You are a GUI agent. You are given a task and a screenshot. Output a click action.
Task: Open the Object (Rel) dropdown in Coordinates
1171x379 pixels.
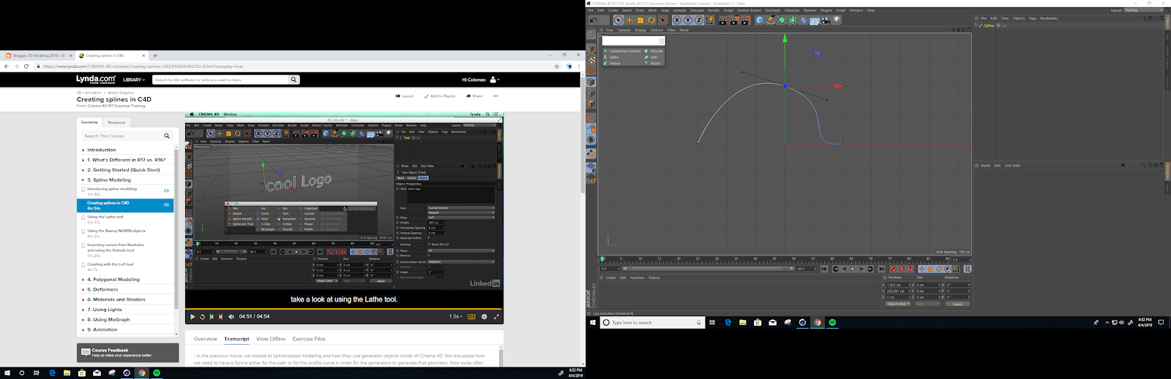tap(898, 304)
